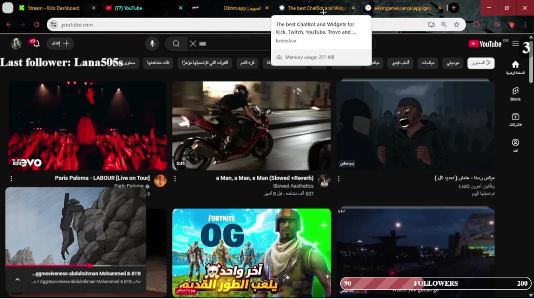The height and width of the screenshot is (299, 534).
Task: Open the Fortnite OG live video thumbnail
Action: pyautogui.click(x=252, y=252)
